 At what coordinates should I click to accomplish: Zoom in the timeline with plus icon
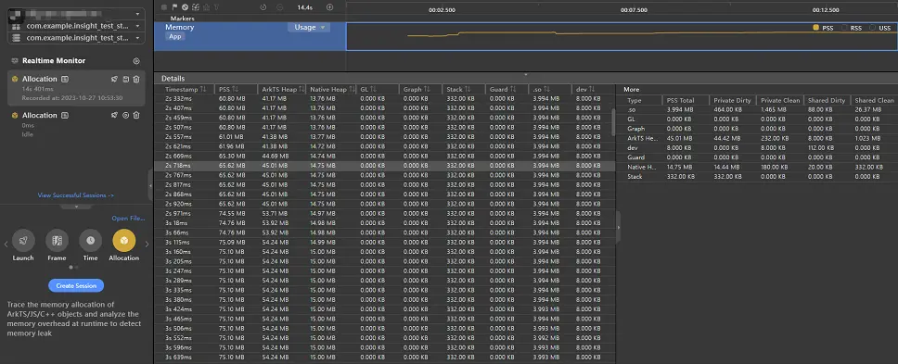click(329, 7)
